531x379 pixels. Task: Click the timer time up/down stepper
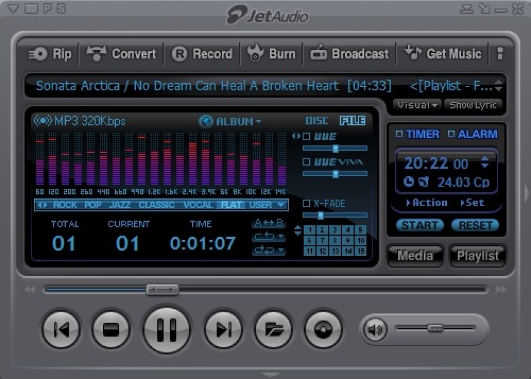(x=485, y=162)
